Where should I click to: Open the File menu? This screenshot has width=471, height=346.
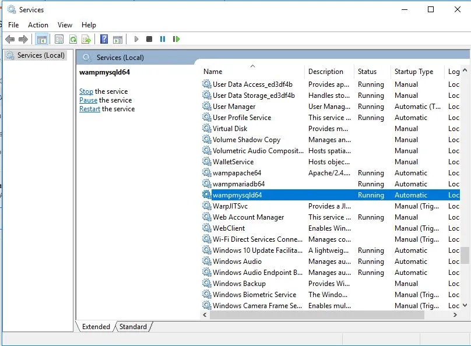tap(13, 25)
